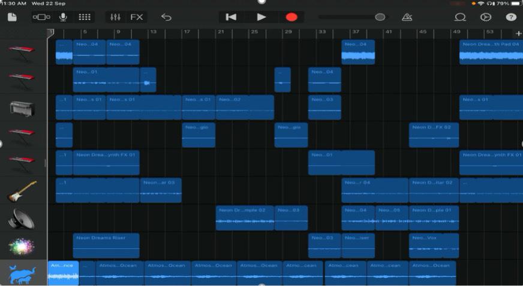Start recording with red Record button

[291, 17]
